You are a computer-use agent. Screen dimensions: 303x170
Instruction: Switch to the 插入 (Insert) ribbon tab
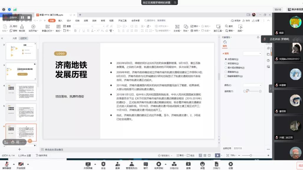pos(60,21)
